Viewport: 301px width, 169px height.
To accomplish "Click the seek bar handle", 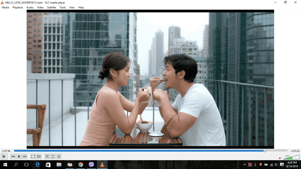I will click(265, 151).
